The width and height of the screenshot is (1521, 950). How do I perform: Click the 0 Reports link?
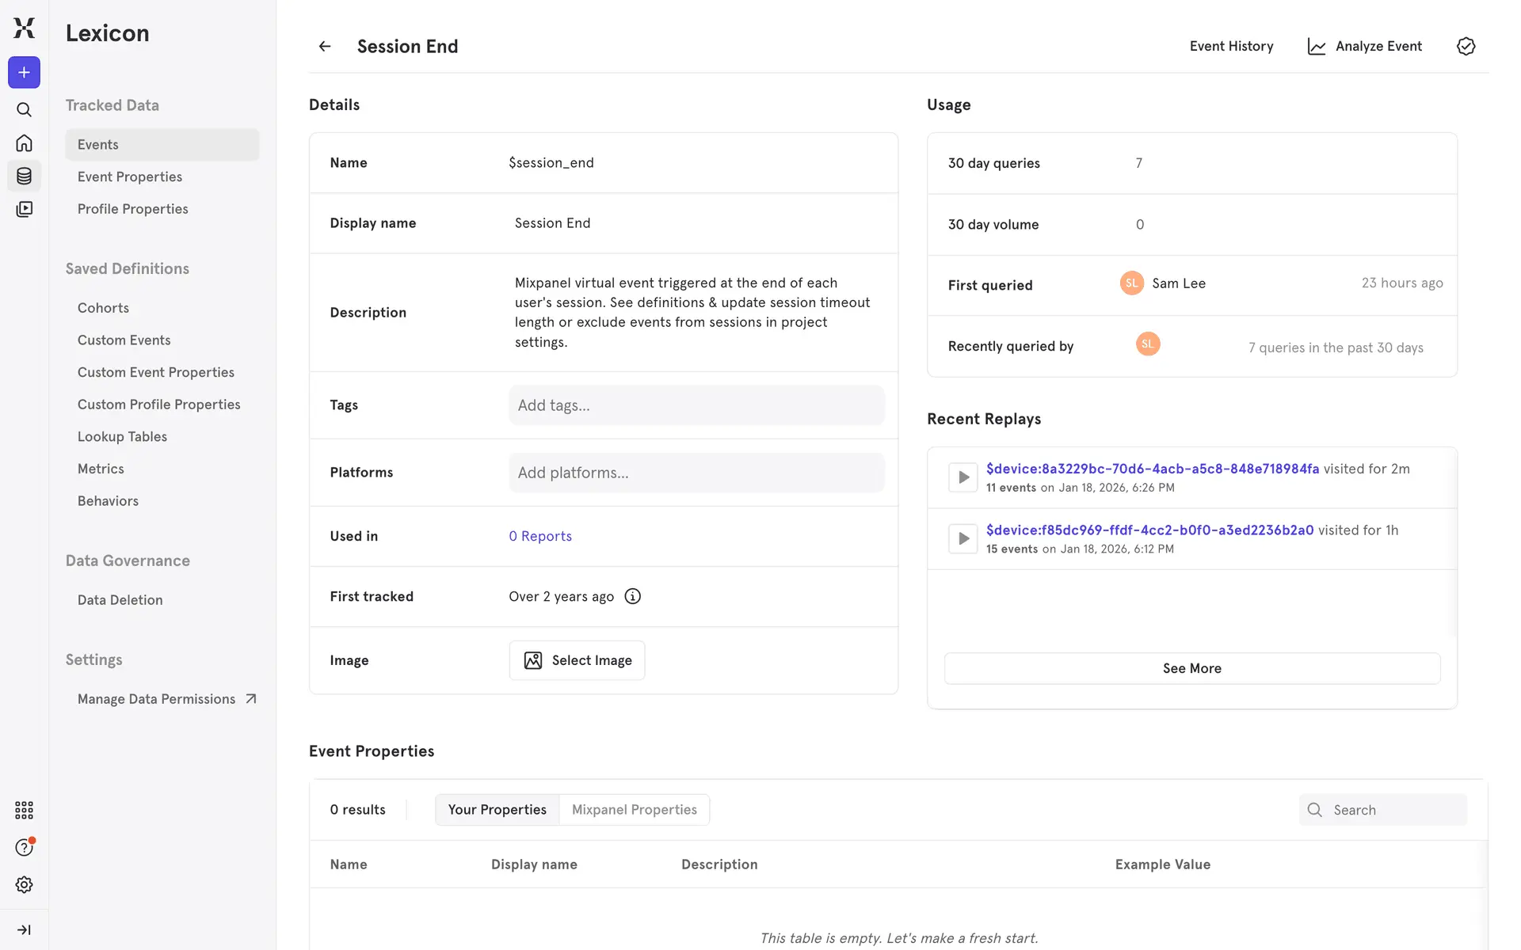[540, 536]
